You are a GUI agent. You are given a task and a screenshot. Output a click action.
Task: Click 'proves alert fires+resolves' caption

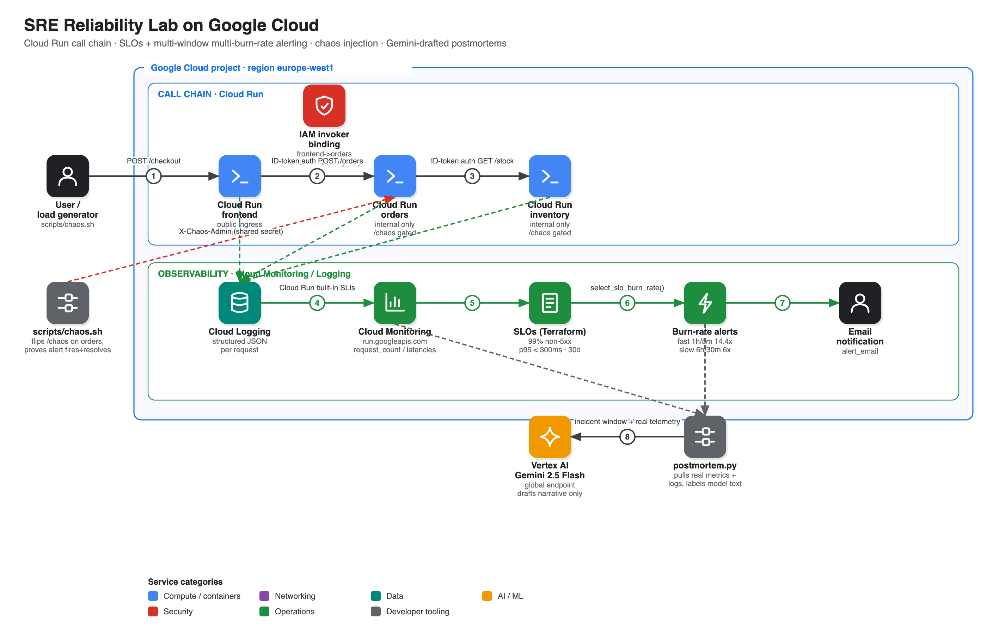[x=68, y=350]
